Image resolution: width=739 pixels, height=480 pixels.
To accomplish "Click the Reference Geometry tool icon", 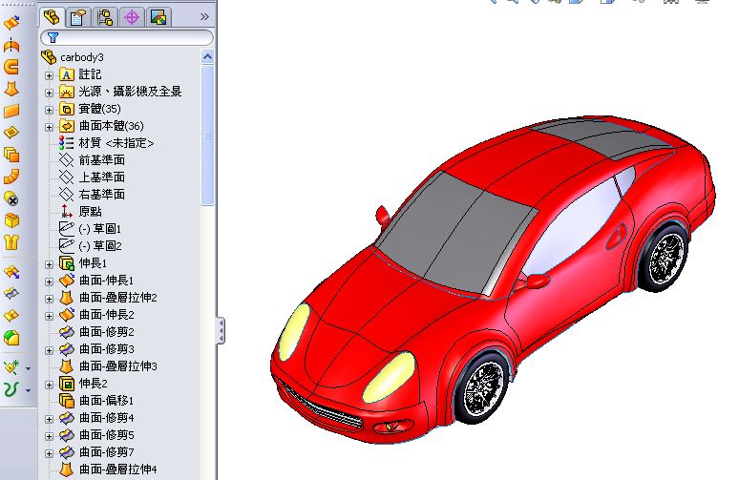I will tap(11, 367).
